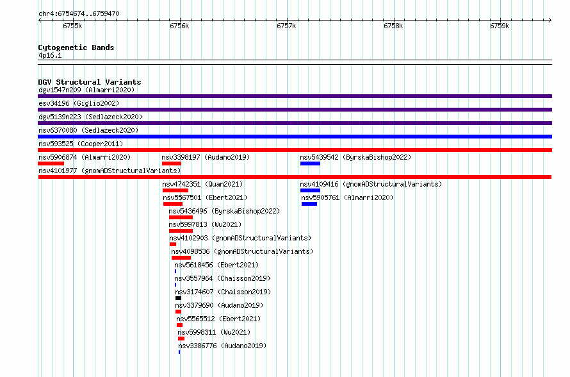Click nsv5567501 (Ebert2021) label

point(205,197)
